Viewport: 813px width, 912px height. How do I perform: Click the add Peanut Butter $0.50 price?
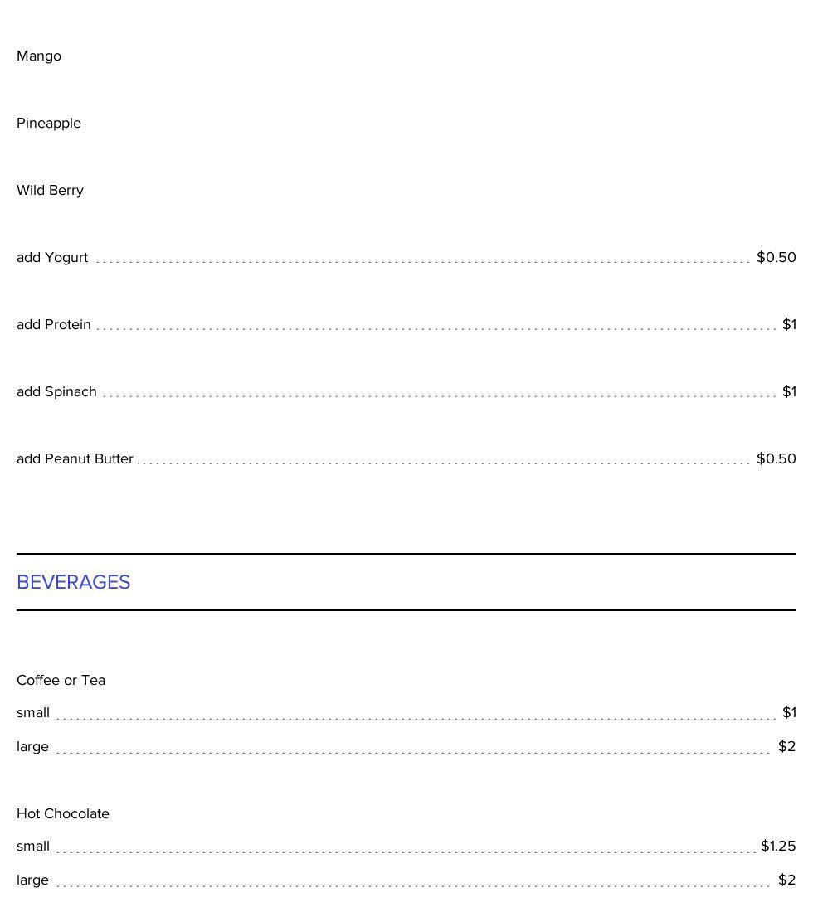pyautogui.click(x=776, y=458)
